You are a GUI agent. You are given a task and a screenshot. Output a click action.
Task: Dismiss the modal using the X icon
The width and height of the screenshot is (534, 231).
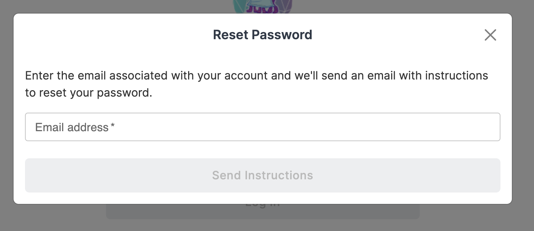(490, 35)
